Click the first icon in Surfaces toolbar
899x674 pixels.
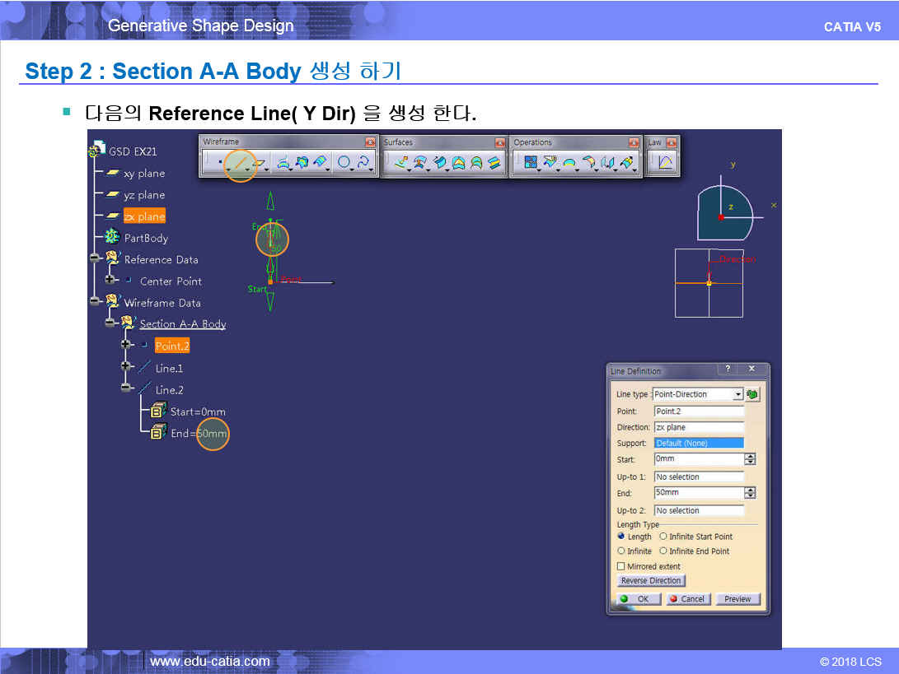[401, 163]
